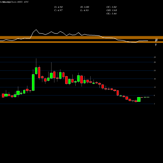
Task: Click the 21 price axis label
Action: click(155, 70)
